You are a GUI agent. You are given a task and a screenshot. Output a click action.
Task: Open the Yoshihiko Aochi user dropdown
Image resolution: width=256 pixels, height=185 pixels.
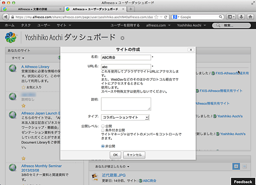[192, 26]
